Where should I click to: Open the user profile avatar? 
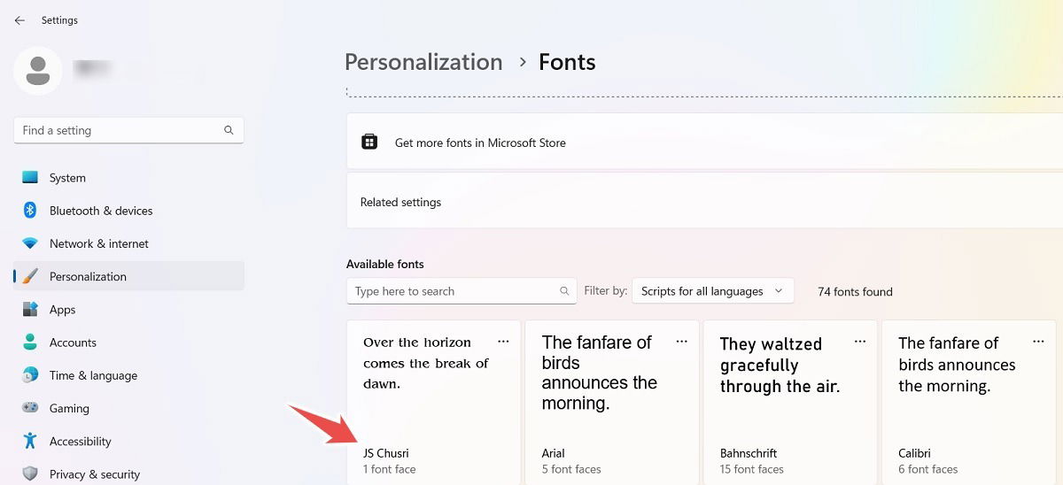pyautogui.click(x=37, y=71)
